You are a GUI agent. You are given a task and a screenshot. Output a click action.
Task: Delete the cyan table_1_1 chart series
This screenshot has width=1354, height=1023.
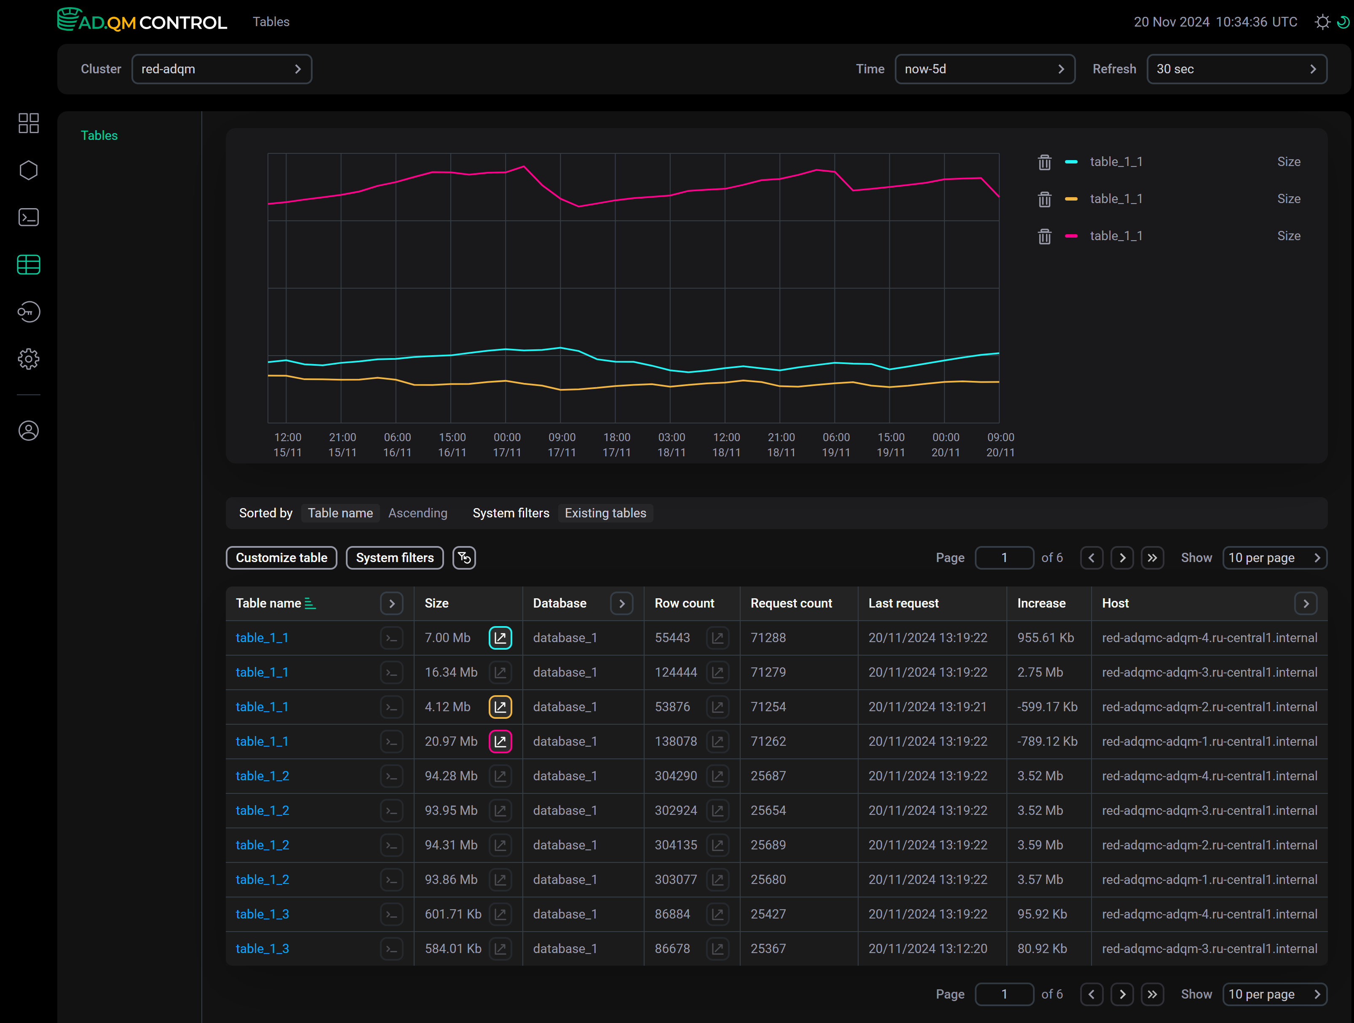pyautogui.click(x=1044, y=162)
